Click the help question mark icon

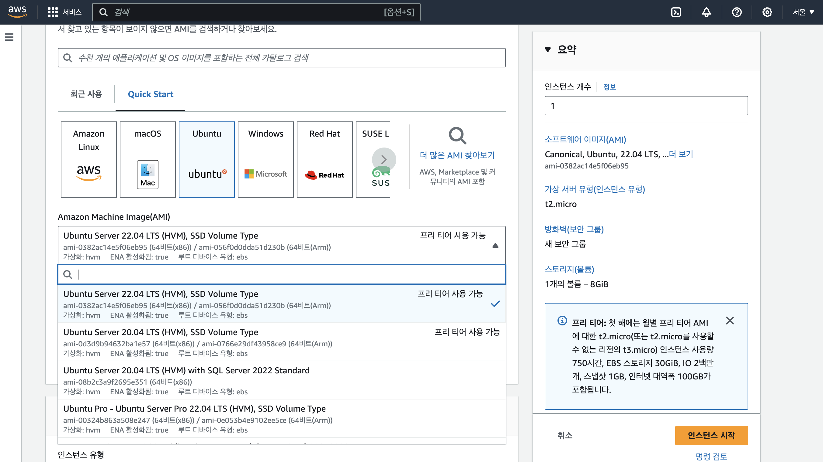736,12
